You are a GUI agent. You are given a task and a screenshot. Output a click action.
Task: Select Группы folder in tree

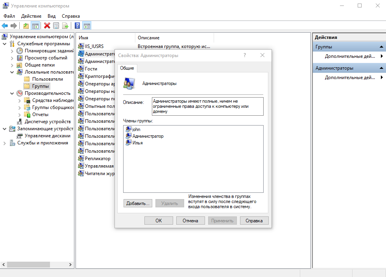click(x=37, y=86)
